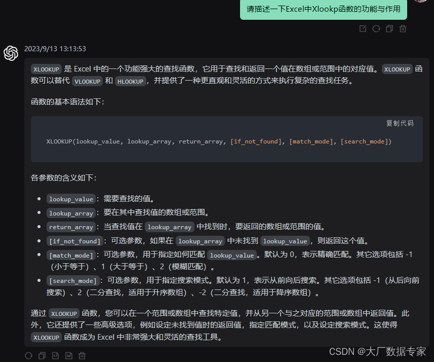434x362 pixels.
Task: Click the question bubble asking about Xlookp
Action: click(323, 10)
